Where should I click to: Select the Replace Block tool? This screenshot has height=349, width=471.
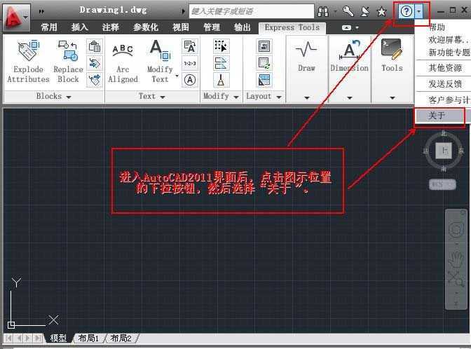[x=68, y=62]
